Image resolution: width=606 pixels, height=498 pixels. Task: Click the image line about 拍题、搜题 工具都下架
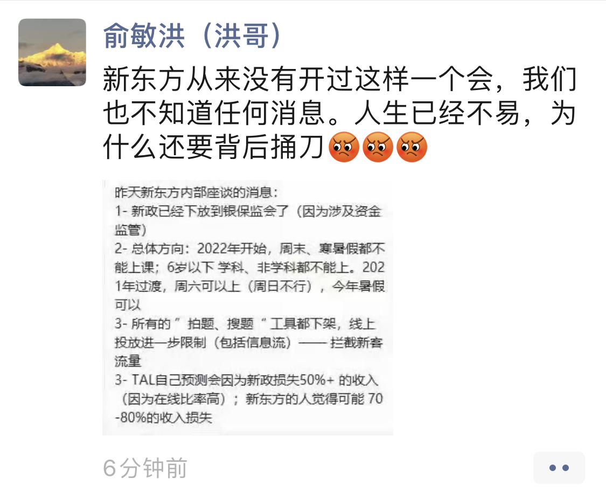(245, 323)
